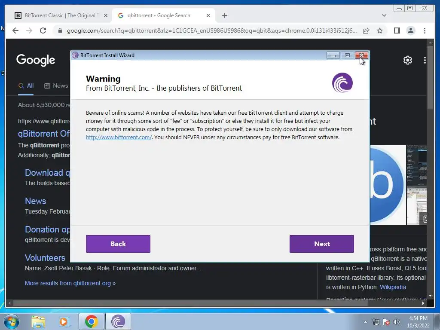This screenshot has height=330, width=440.
Task: Open a new Chrome tab
Action: tap(224, 16)
